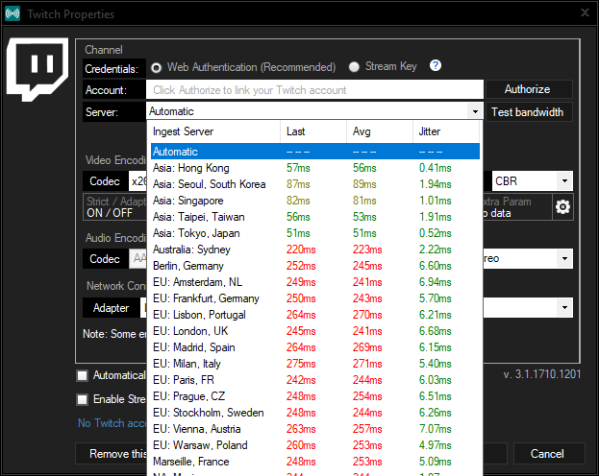This screenshot has width=599, height=476.
Task: Choose Marseille, France server
Action: (x=315, y=462)
